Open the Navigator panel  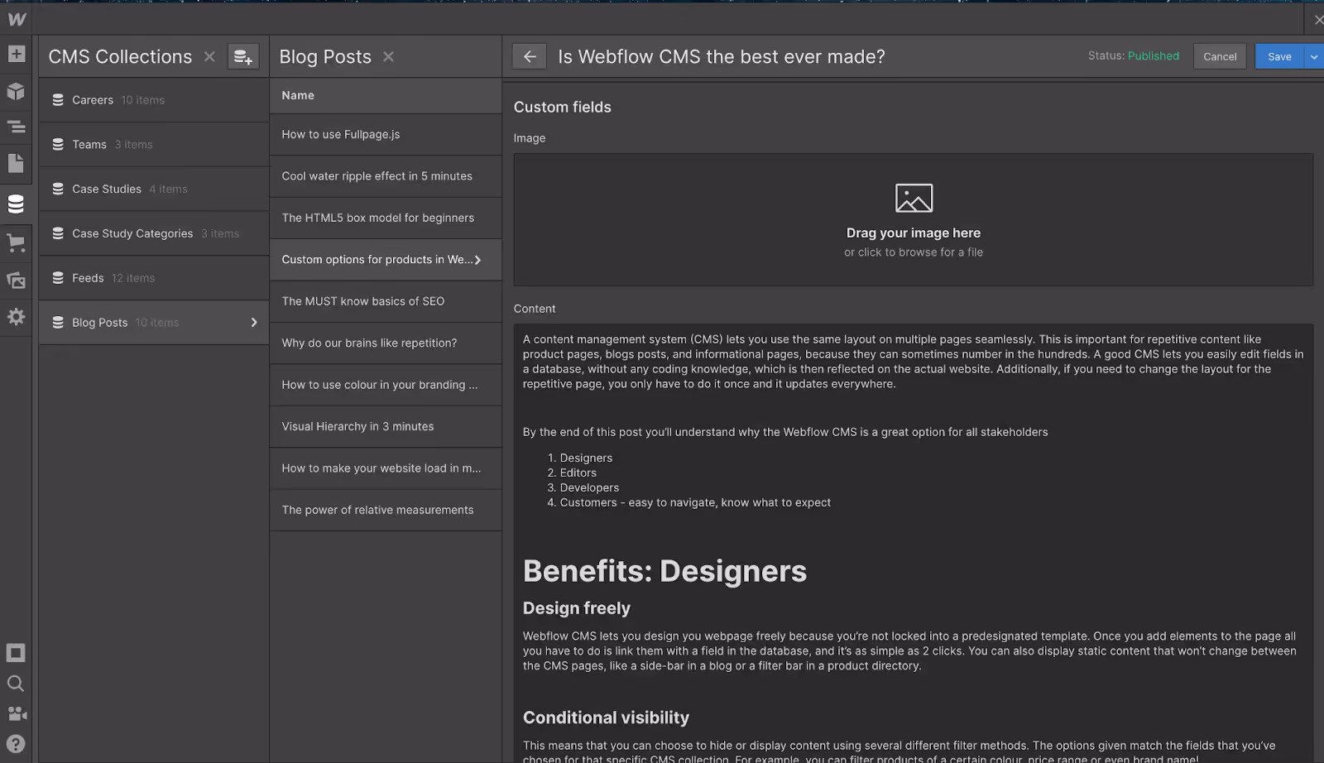point(16,127)
